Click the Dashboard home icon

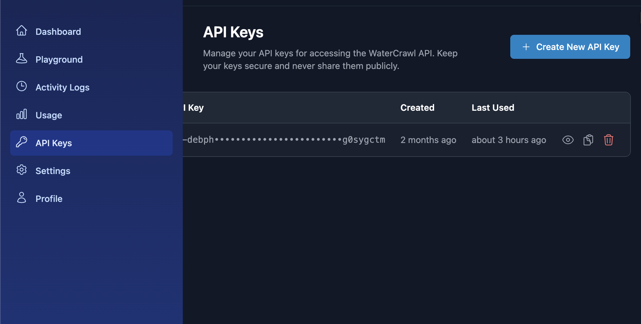[x=22, y=31]
